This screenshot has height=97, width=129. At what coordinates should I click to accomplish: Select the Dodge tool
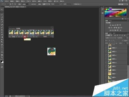tap(2, 42)
